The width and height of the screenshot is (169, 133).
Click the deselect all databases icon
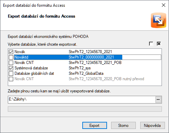coord(151,44)
